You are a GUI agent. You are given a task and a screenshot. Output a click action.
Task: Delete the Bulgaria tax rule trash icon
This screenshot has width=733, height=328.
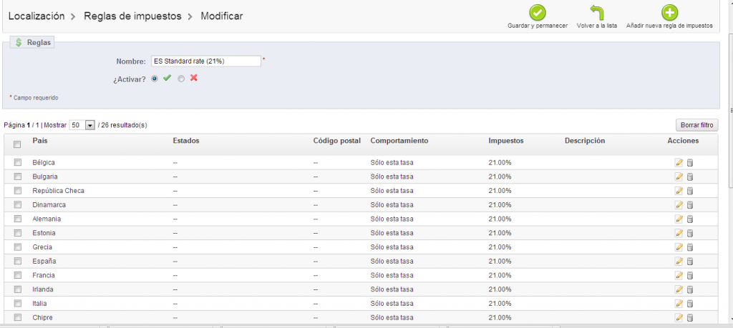(690, 177)
